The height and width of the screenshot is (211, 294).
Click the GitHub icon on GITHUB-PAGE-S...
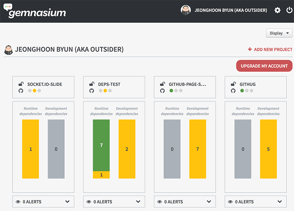[x=162, y=91]
